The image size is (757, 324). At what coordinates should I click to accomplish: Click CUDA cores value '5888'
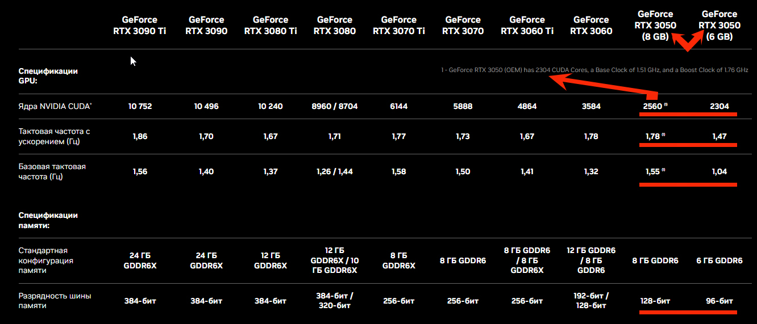463,106
